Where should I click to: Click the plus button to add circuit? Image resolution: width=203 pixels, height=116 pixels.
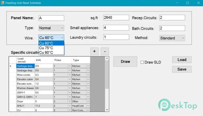pyautogui.click(x=94, y=51)
